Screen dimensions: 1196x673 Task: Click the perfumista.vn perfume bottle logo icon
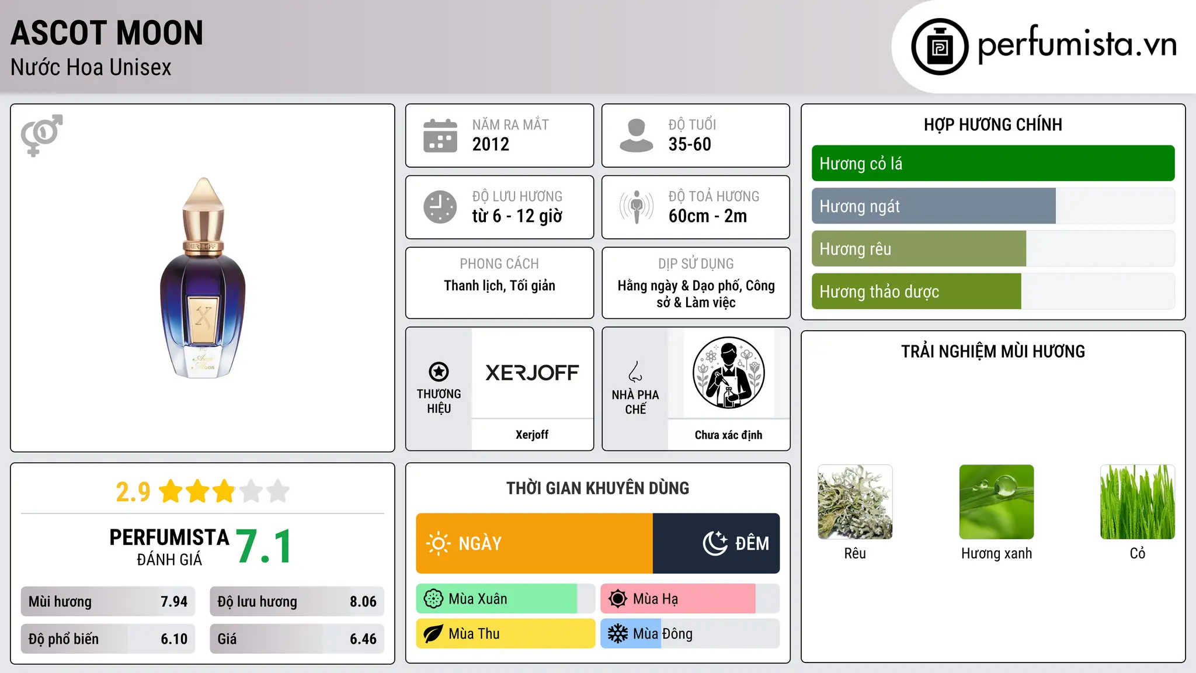click(940, 47)
